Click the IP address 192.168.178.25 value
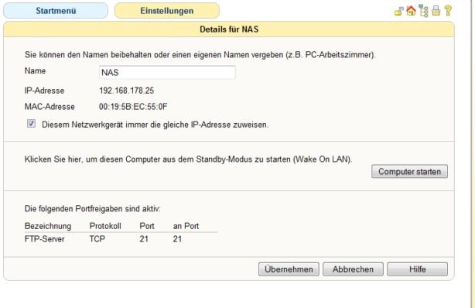This screenshot has width=475, height=308. [x=127, y=91]
